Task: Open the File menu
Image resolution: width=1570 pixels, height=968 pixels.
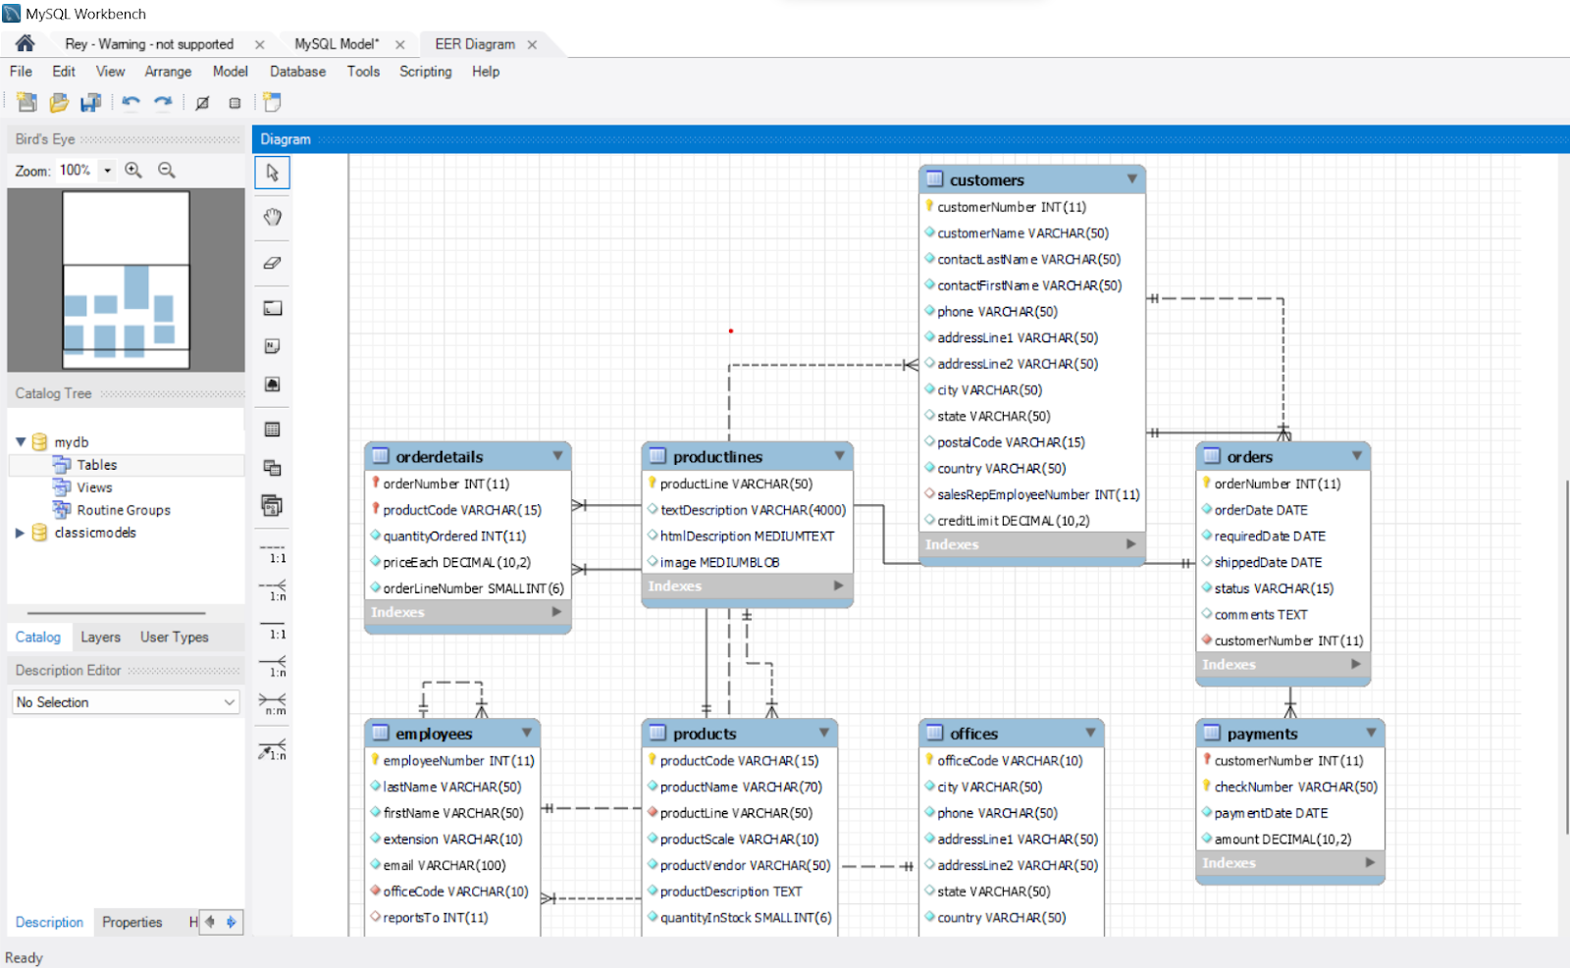Action: tap(21, 72)
